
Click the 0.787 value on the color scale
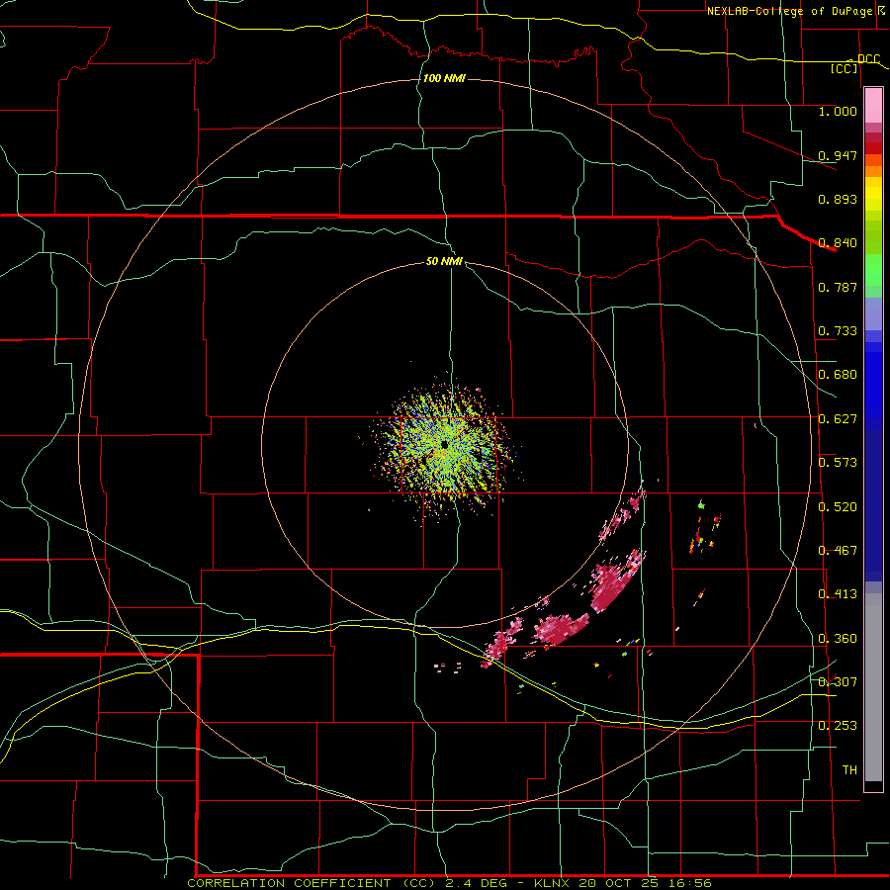[x=838, y=287]
